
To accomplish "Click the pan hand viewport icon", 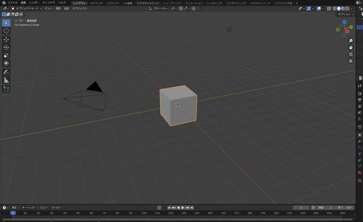I will click(351, 47).
